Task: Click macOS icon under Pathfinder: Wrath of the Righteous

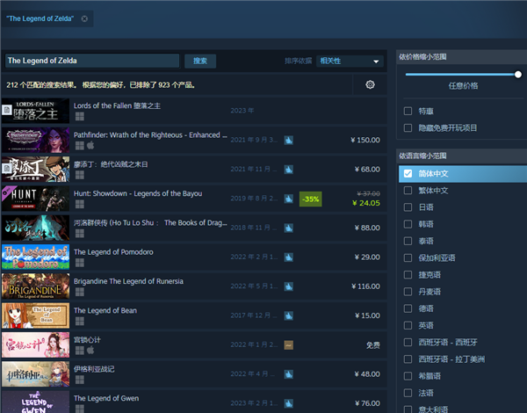Action: pos(90,145)
